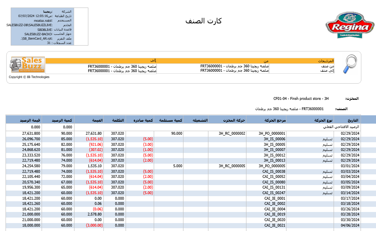Select the قيمة الرصيد column header
The width and height of the screenshot is (376, 231).
[30, 120]
